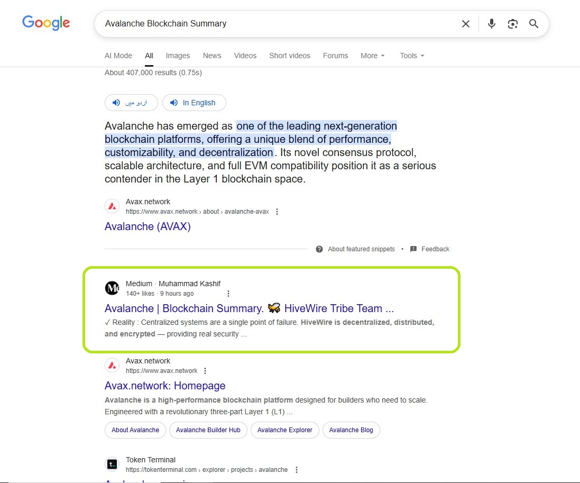This screenshot has width=580, height=483.
Task: Click the Avalanche Blog chip
Action: (351, 430)
